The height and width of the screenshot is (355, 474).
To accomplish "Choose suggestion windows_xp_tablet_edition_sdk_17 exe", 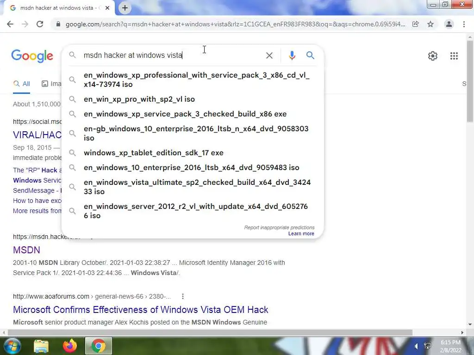I will 193,153.
